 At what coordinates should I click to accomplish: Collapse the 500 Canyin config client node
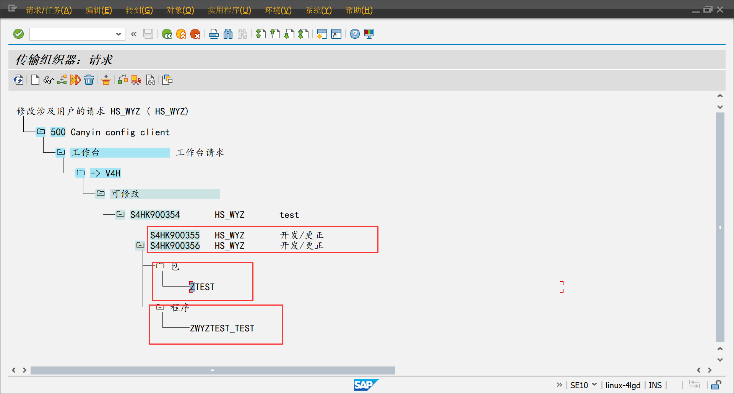point(41,132)
